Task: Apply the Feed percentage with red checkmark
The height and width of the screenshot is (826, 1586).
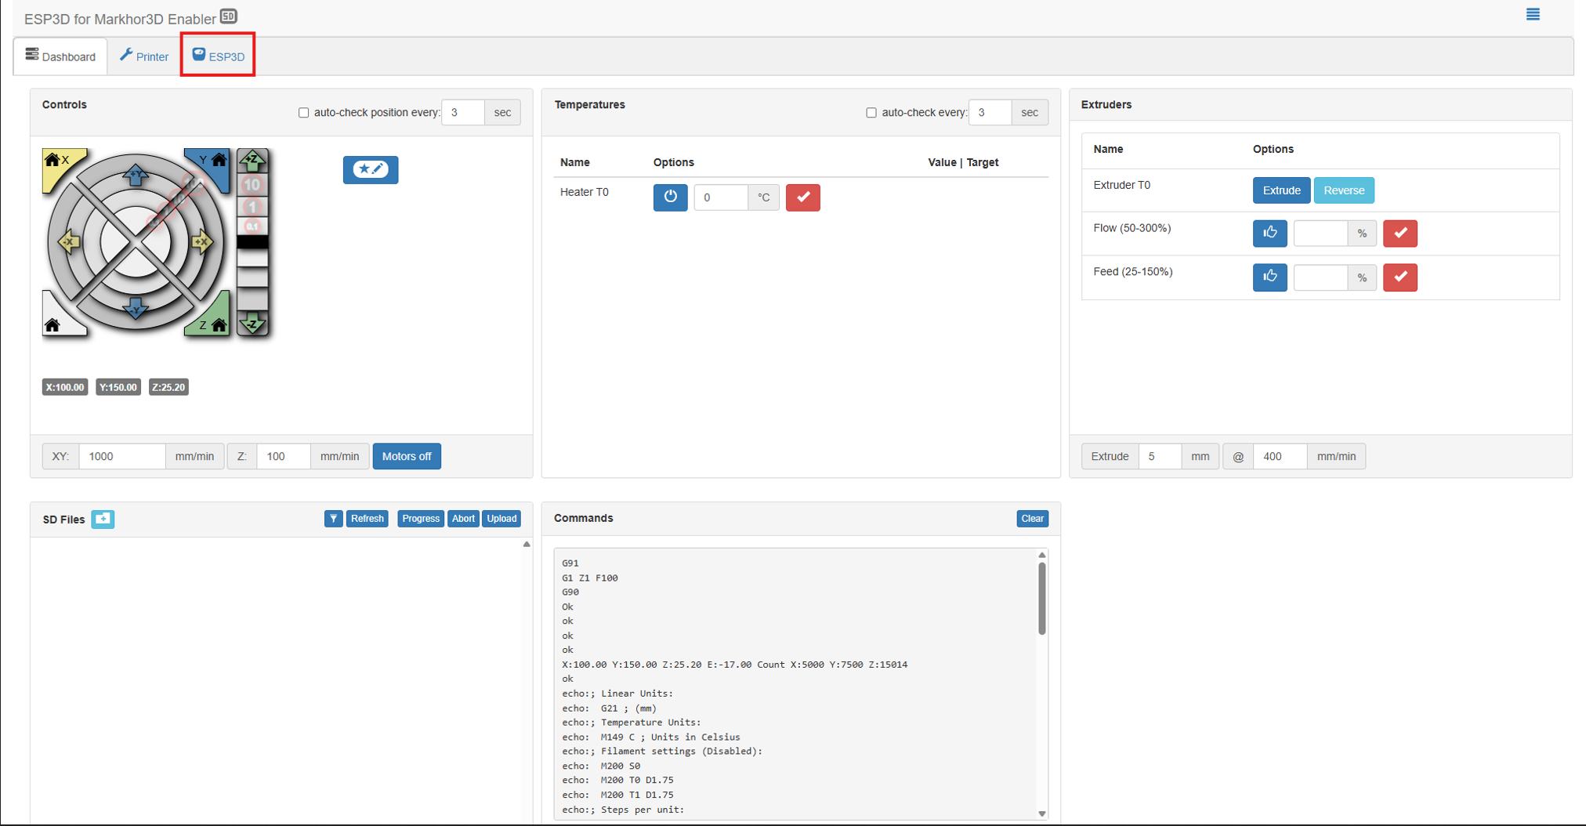Action: (1400, 277)
